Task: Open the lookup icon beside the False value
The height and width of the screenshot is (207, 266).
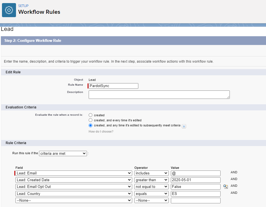Action: click(x=225, y=186)
